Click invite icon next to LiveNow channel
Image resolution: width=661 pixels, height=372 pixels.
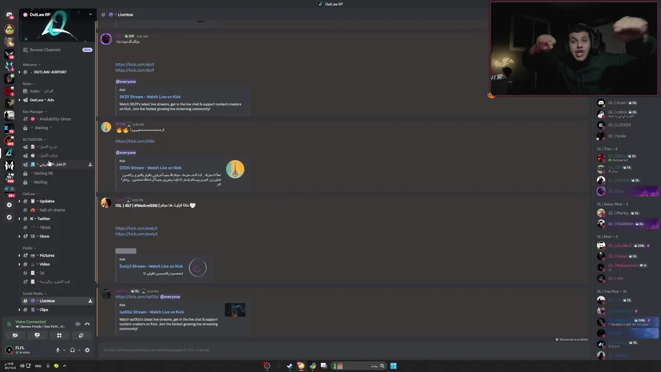[x=90, y=301]
